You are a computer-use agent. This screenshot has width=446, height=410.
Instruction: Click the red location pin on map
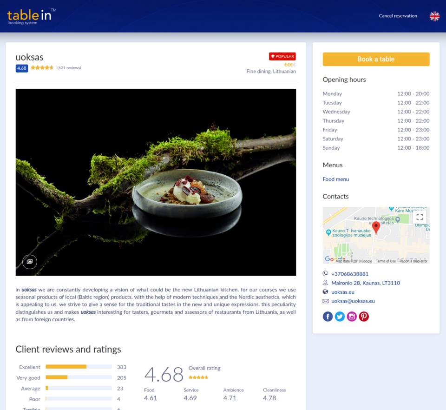(376, 228)
